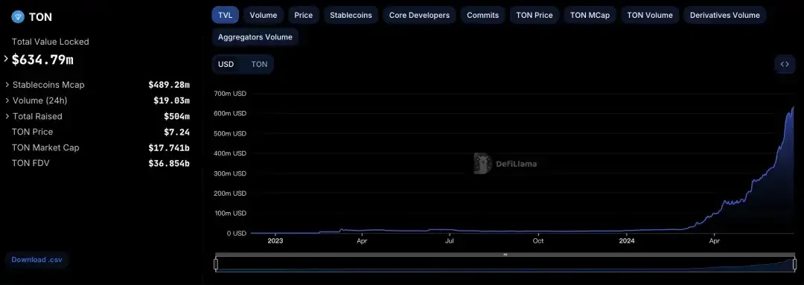Toggle the Volume chart option
Screen dimensions: 804x285
point(263,15)
